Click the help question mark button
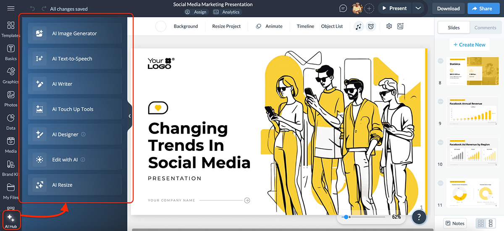The image size is (504, 231). (x=419, y=217)
